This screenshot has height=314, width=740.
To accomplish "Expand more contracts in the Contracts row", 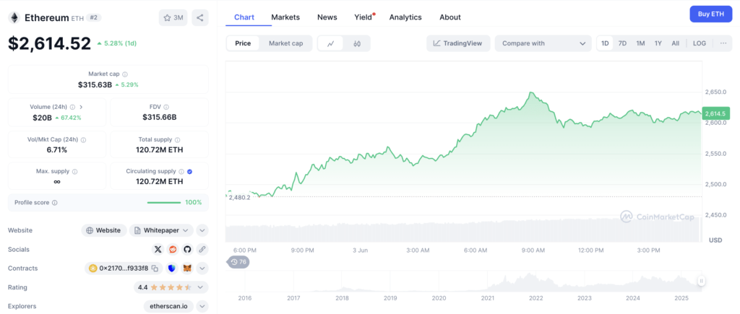I will coord(202,269).
